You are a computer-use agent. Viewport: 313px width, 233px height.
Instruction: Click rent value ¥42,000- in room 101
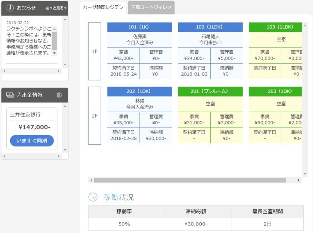pos(123,58)
